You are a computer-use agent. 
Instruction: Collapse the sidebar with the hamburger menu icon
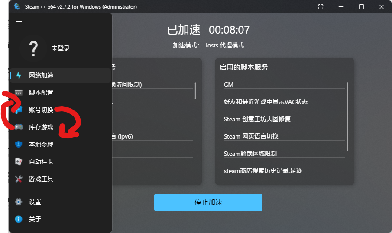point(19,23)
